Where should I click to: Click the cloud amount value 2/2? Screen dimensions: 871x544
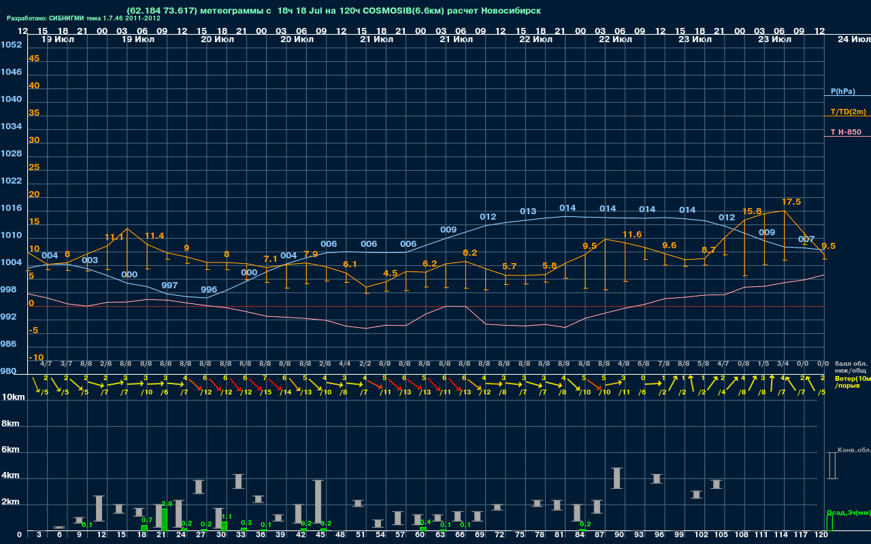click(365, 364)
